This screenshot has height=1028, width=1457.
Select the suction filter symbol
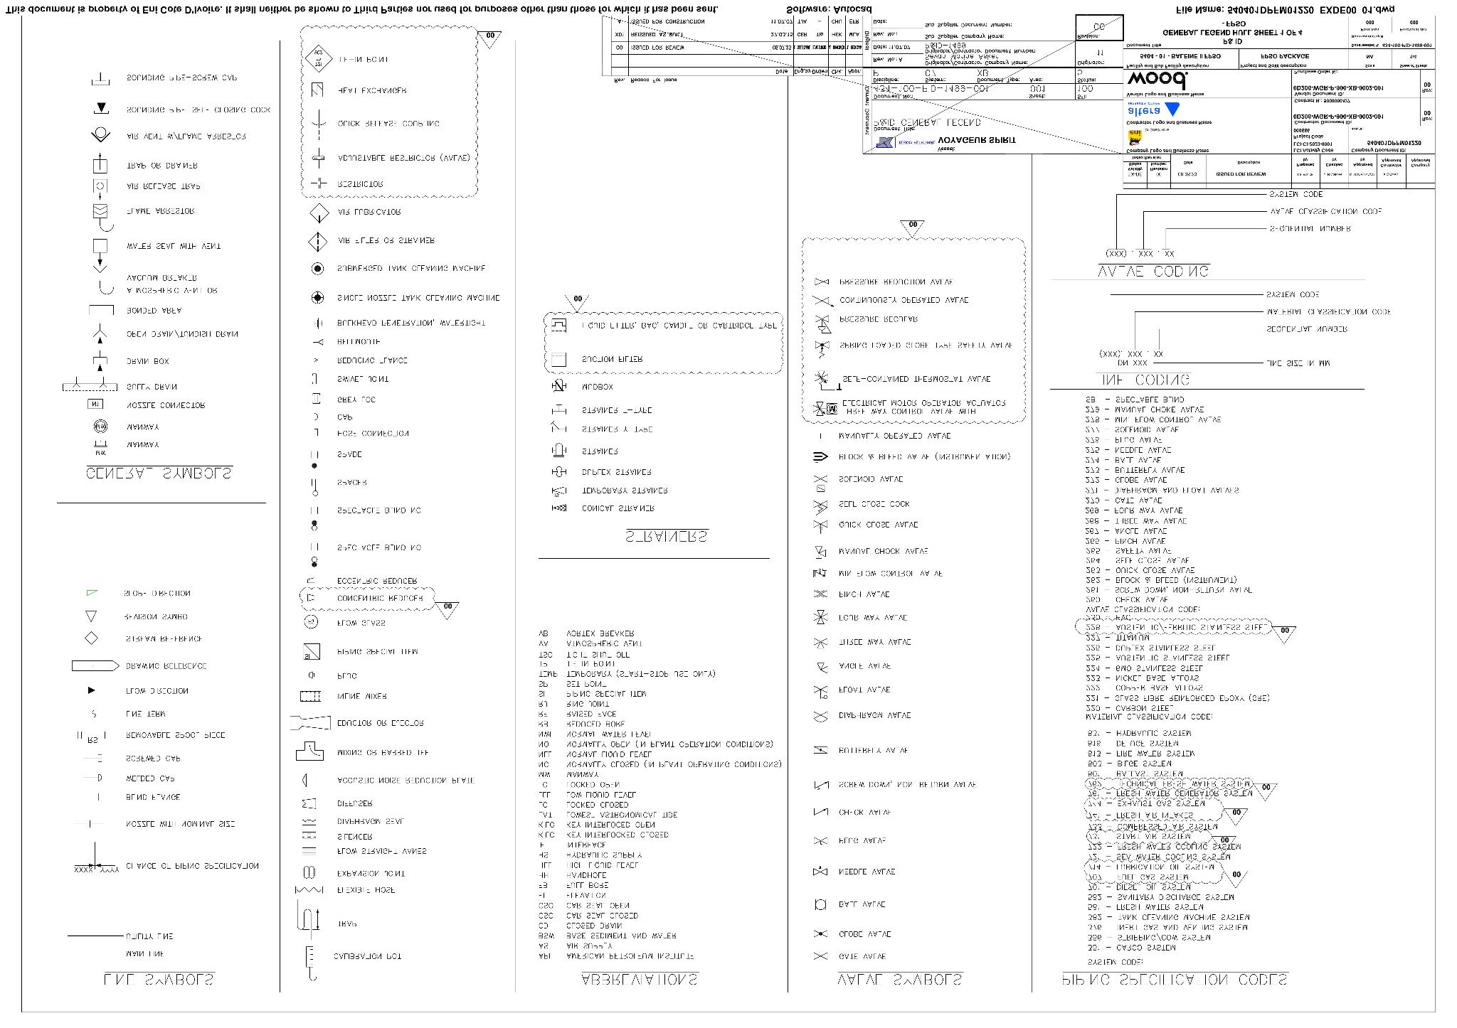coord(558,359)
